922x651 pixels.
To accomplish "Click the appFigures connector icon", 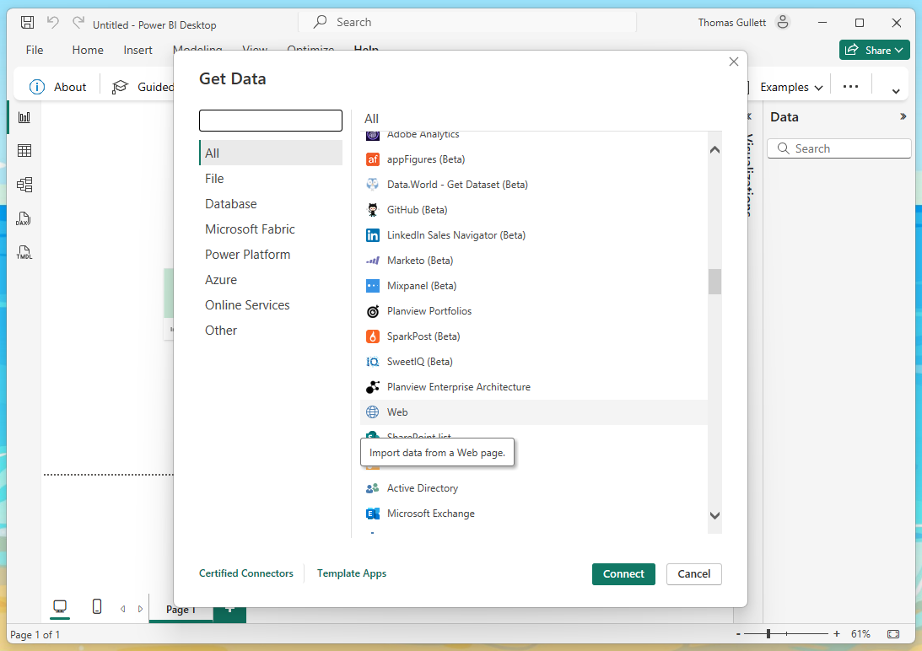I will point(373,159).
